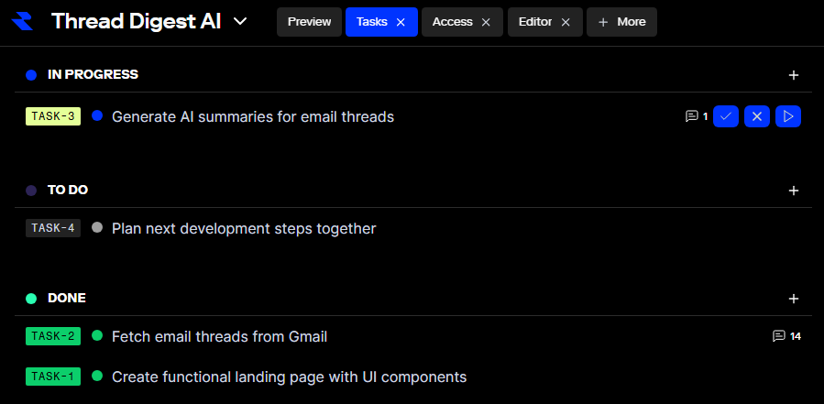Add a task to In Progress section
Viewport: 824px width, 404px height.
[x=794, y=75]
